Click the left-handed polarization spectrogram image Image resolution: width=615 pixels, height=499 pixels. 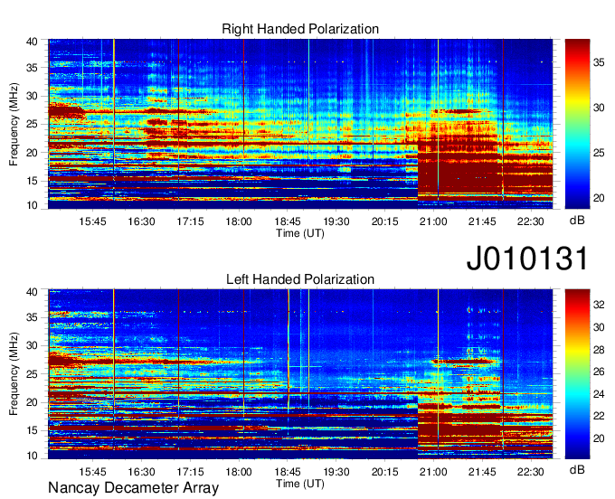300,374
